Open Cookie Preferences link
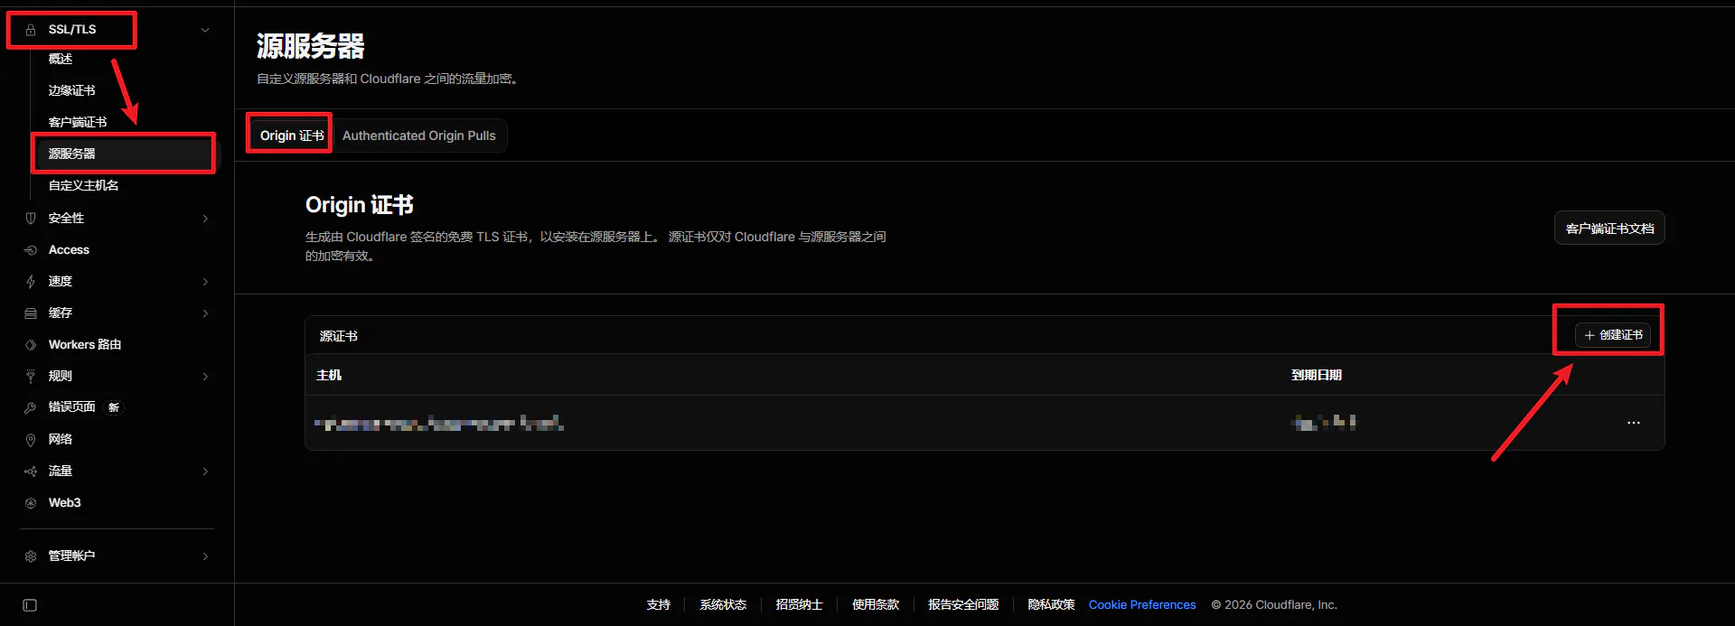The width and height of the screenshot is (1735, 626). click(x=1142, y=605)
